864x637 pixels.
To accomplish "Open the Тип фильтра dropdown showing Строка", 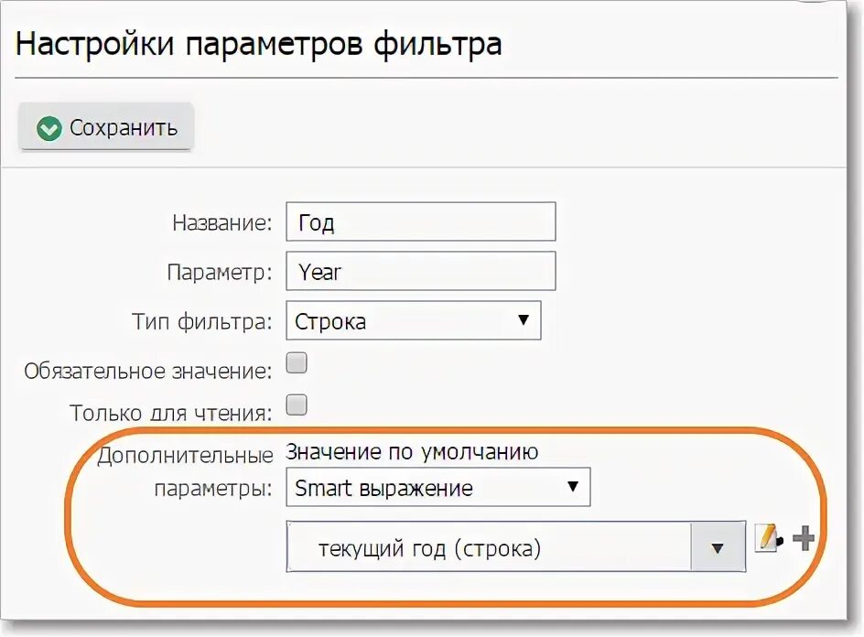I will click(x=413, y=321).
